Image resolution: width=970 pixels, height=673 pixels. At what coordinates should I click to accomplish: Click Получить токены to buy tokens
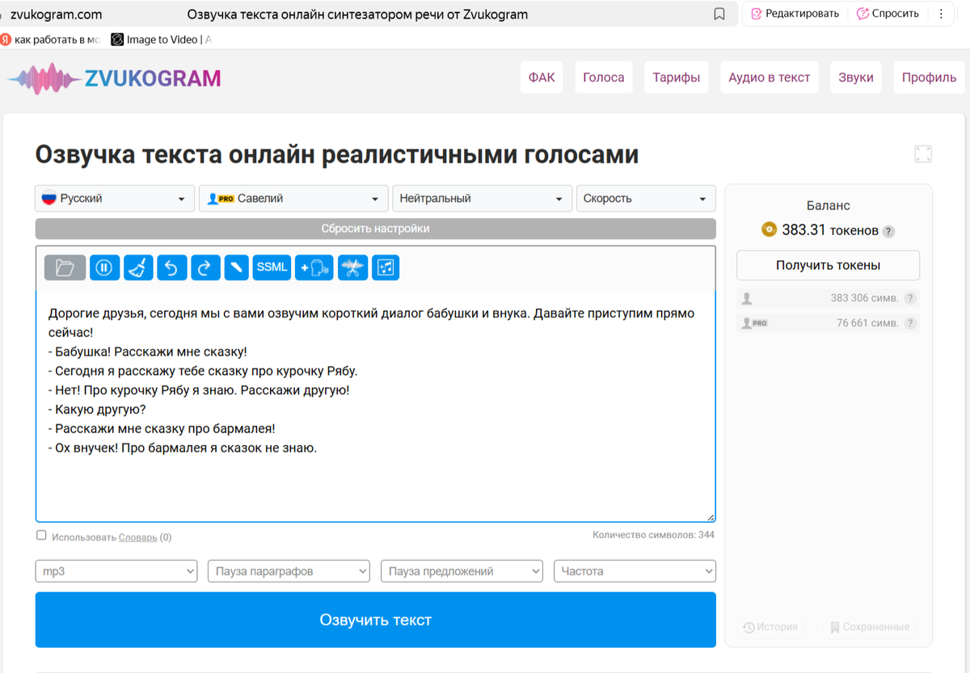pyautogui.click(x=828, y=264)
